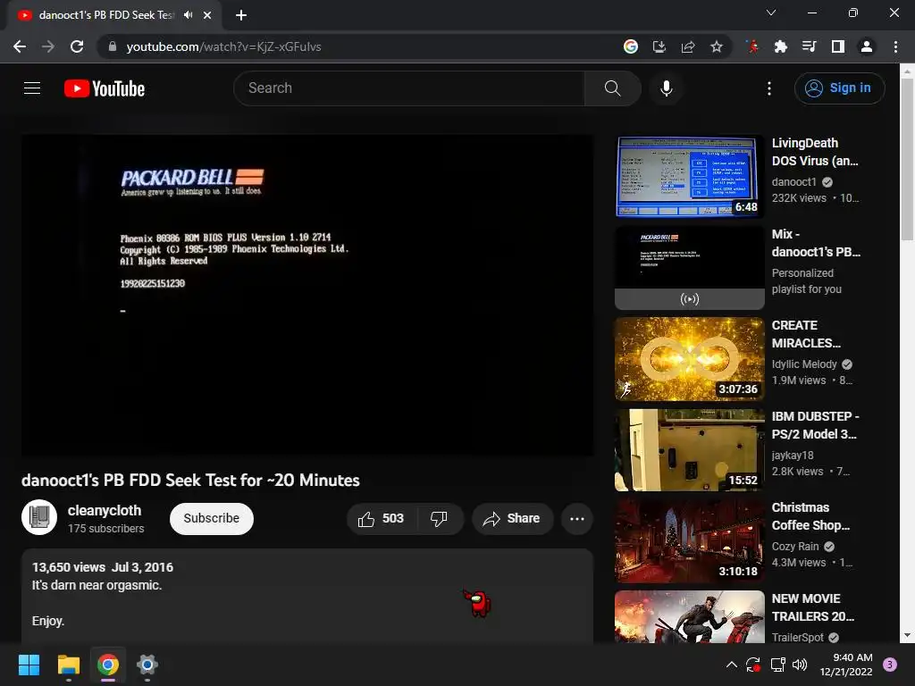Mute tab via speaker icon on tab
This screenshot has width=915, height=686.
coord(188,15)
